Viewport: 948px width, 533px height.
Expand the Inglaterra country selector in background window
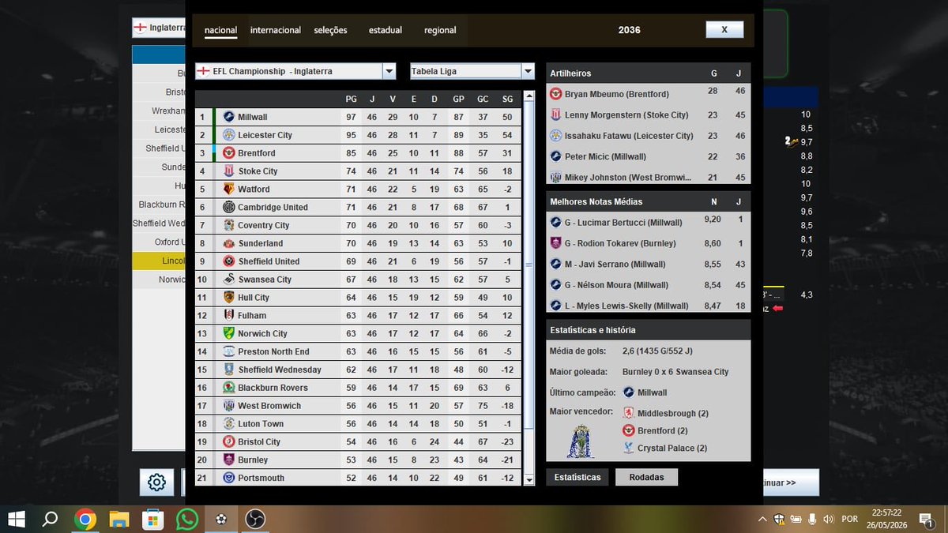click(159, 28)
